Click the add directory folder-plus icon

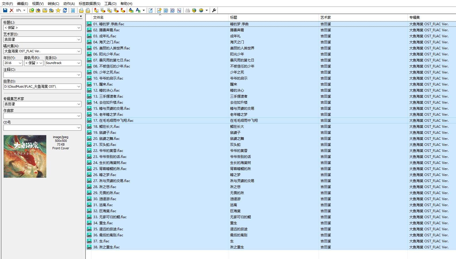pyautogui.click(x=38, y=10)
